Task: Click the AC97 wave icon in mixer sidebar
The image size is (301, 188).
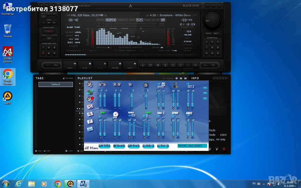Action: 90,106
